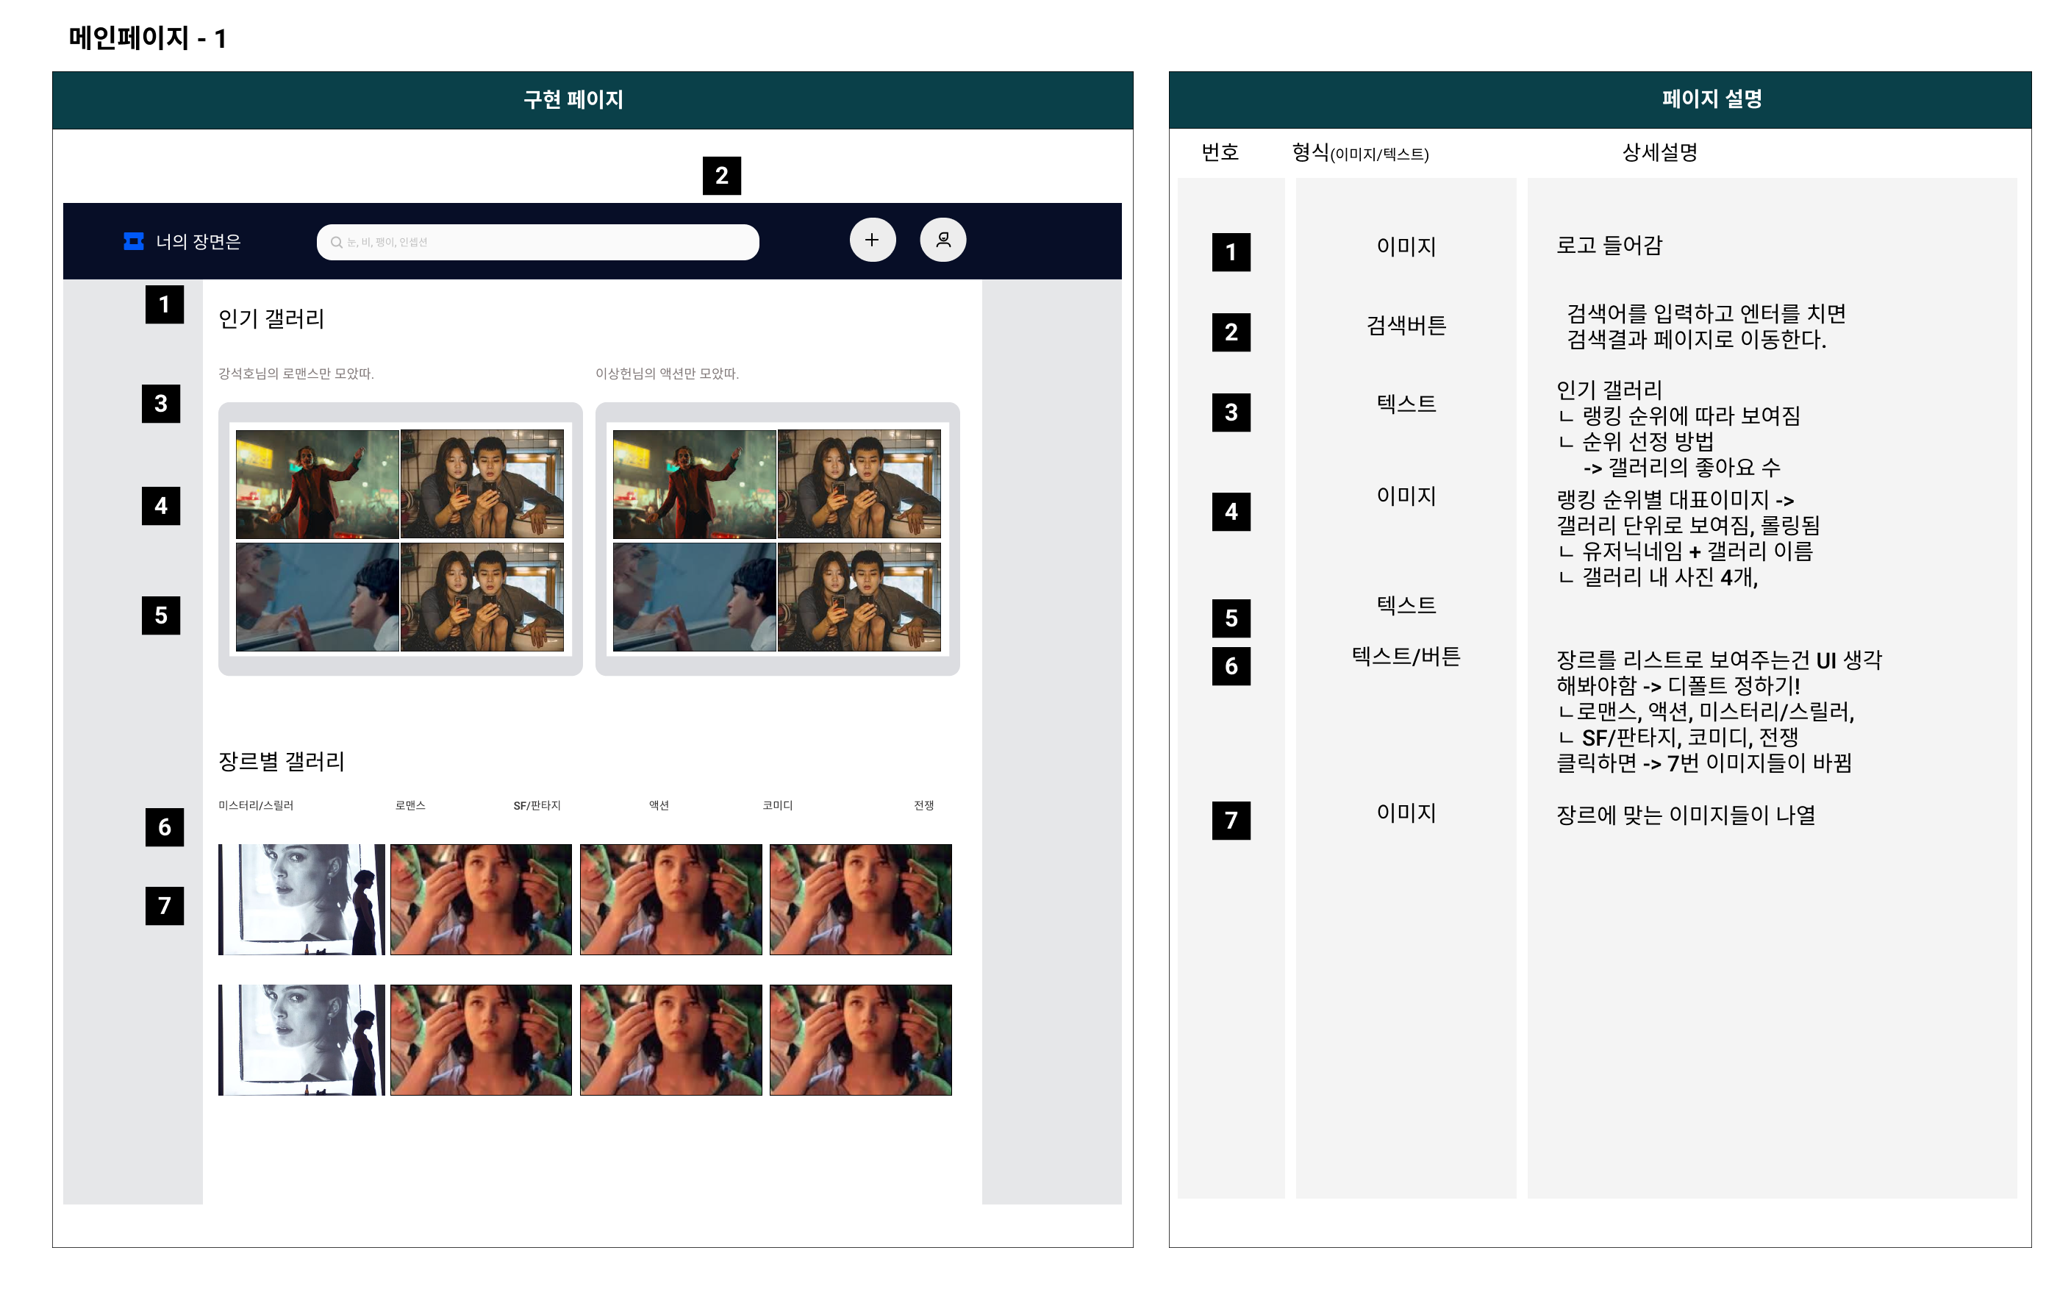Screen dimensions: 2071x1292
Task: Click the blue ticket logo icon
Action: pos(133,242)
